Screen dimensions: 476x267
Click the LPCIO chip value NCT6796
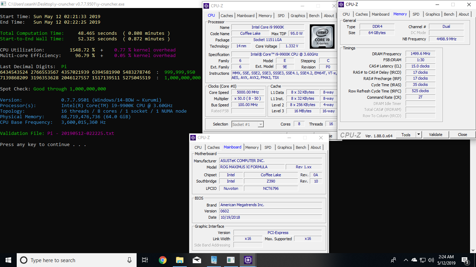(x=271, y=188)
